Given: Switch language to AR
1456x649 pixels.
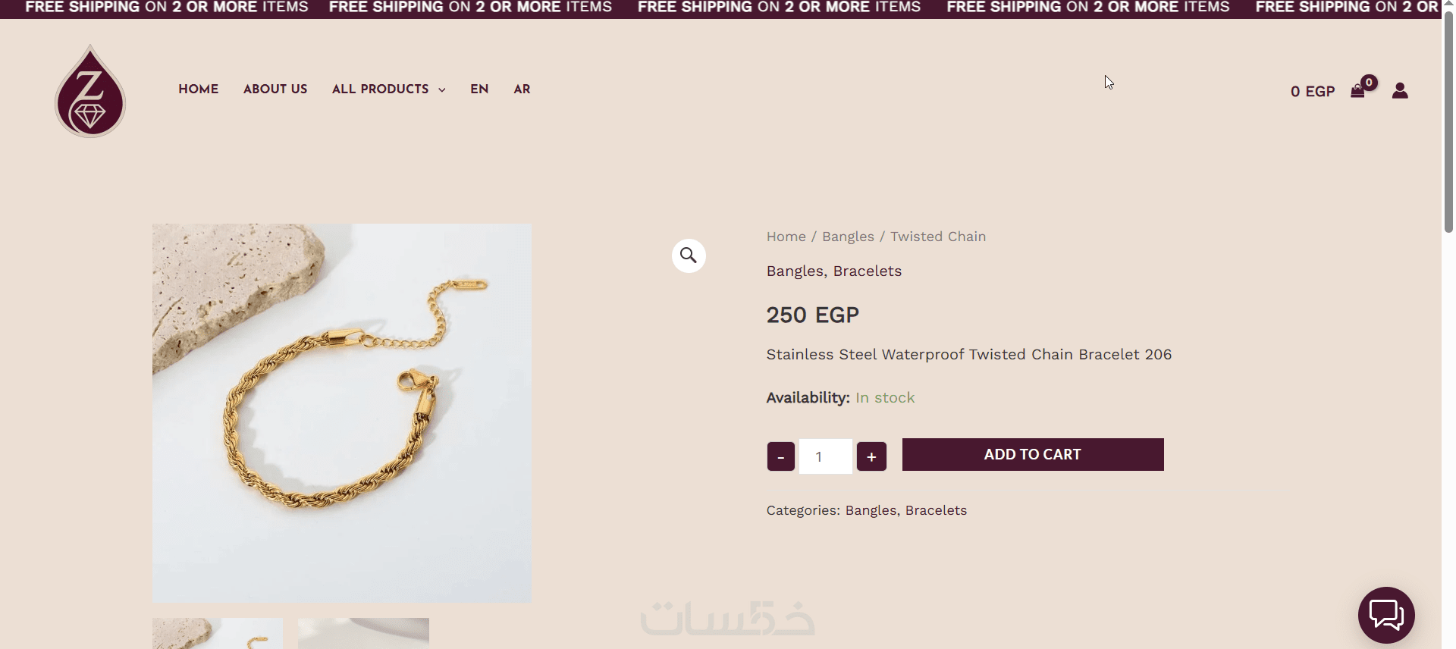Looking at the screenshot, I should tap(522, 89).
